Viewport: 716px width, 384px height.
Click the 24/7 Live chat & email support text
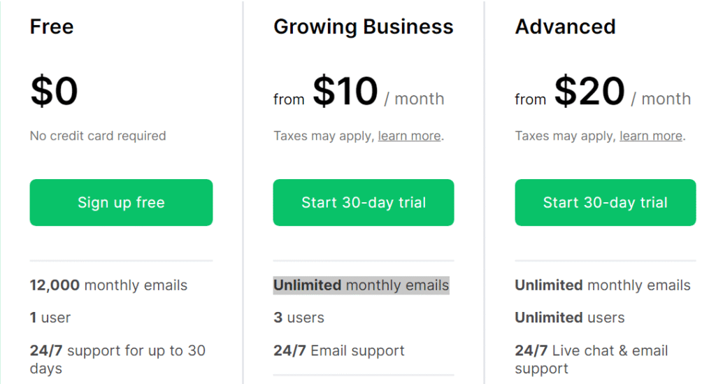pos(592,359)
